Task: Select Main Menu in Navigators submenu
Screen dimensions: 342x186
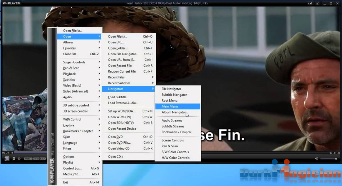Action: tap(178, 106)
